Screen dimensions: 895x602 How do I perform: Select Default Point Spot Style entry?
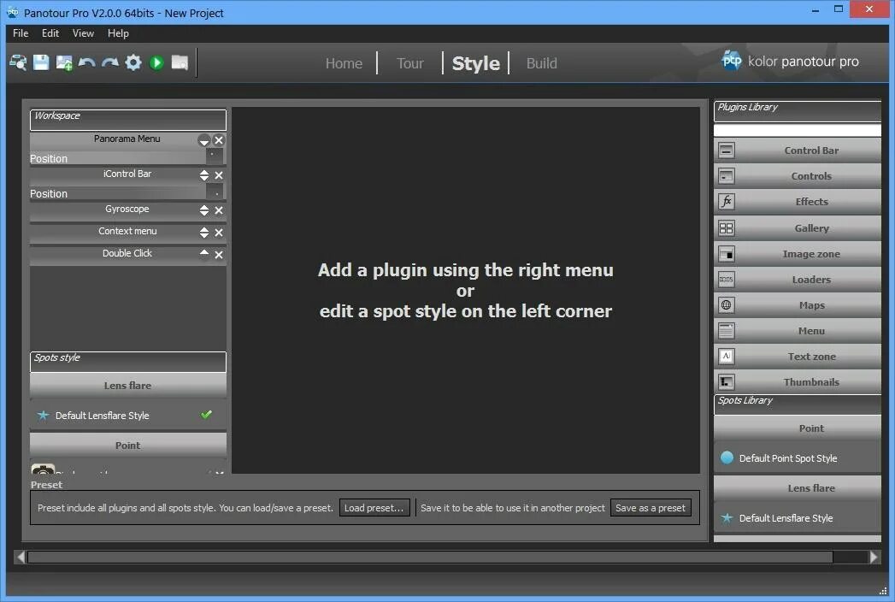(x=798, y=458)
